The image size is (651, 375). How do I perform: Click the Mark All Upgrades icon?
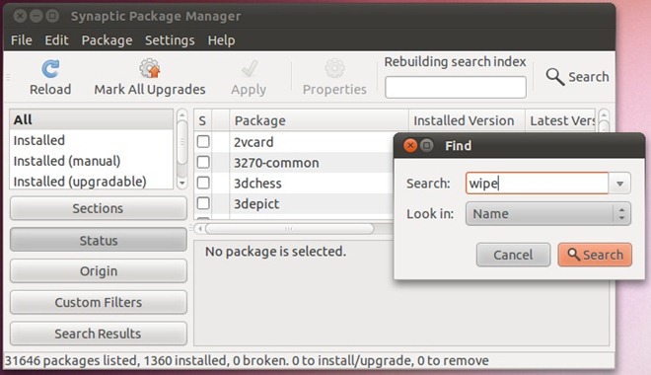tap(150, 68)
